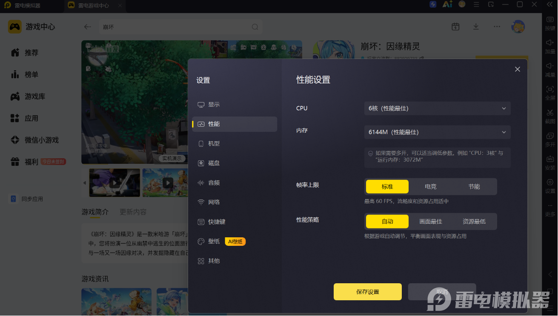
Task: Open 设置 from the right sidebar
Action: tap(550, 186)
